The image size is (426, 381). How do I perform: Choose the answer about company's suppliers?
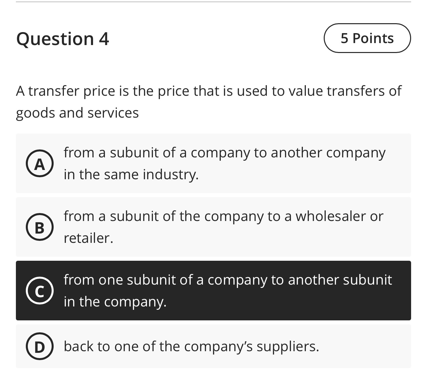click(213, 347)
